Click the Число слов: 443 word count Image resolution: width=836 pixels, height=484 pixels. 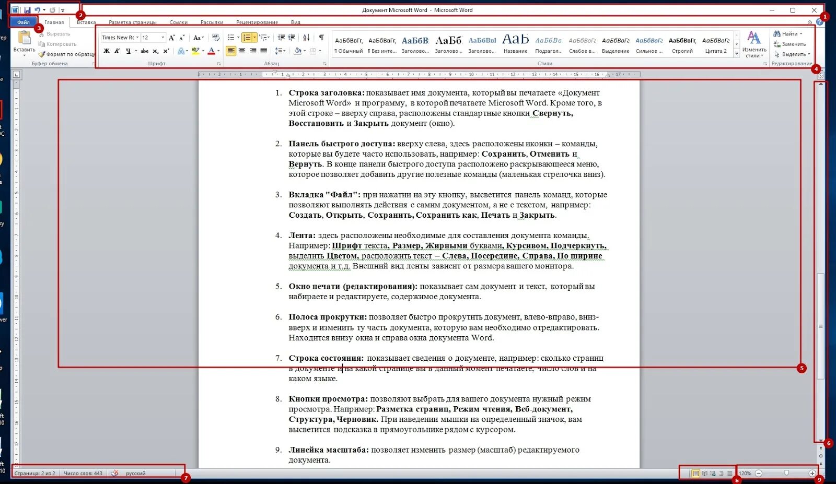click(x=83, y=473)
